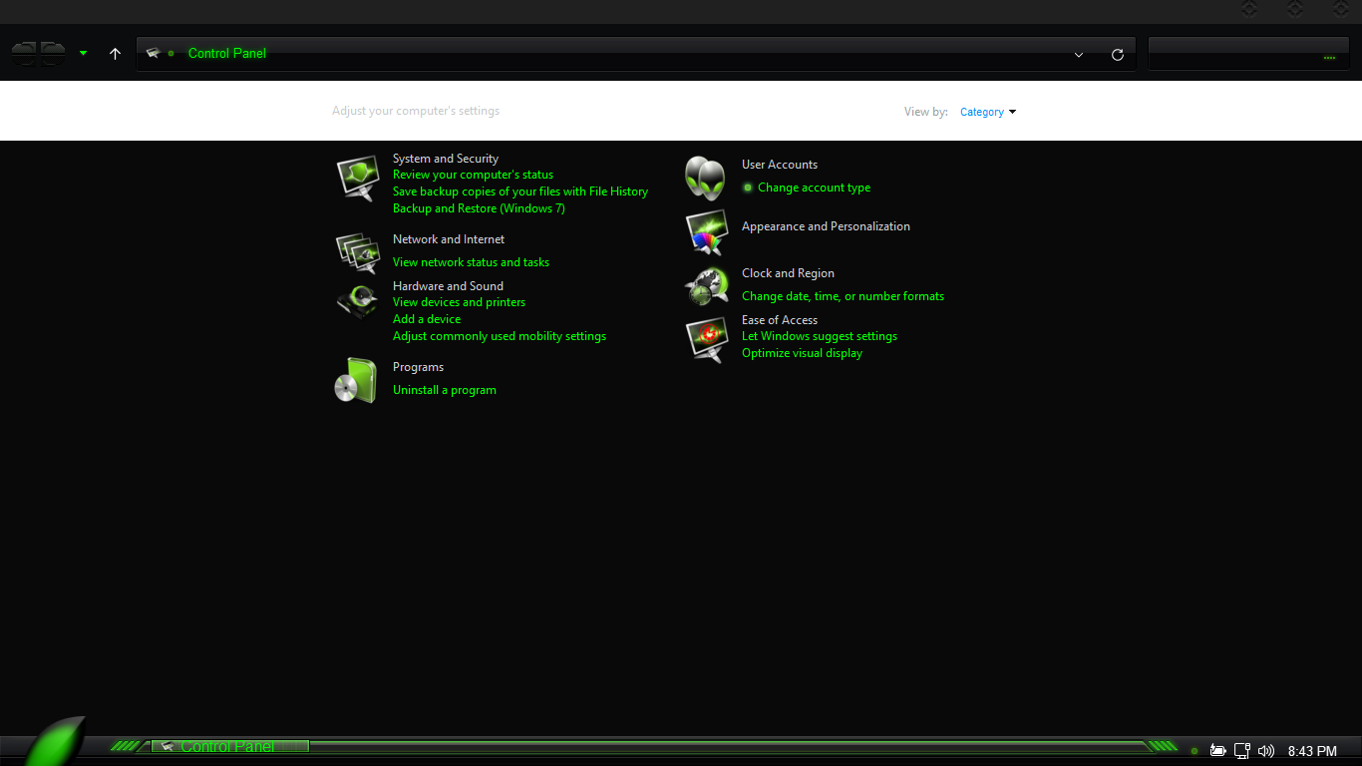Click the network icon in system tray
Image resolution: width=1362 pixels, height=766 pixels.
pyautogui.click(x=1242, y=751)
